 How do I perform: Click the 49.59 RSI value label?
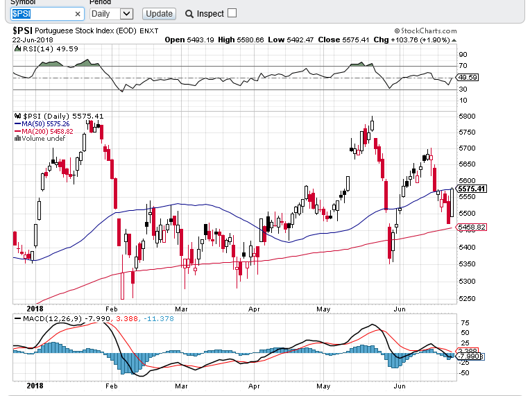click(468, 78)
